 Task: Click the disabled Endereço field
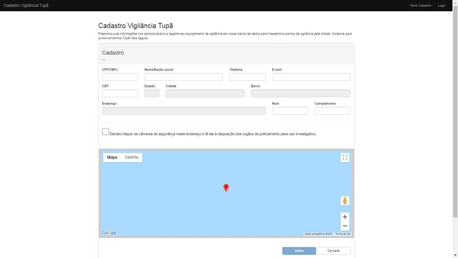[x=184, y=111]
